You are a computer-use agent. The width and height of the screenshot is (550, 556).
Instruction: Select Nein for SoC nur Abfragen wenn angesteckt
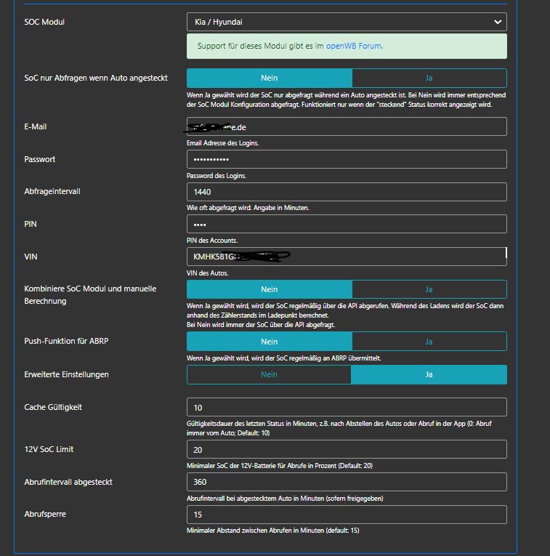point(270,78)
